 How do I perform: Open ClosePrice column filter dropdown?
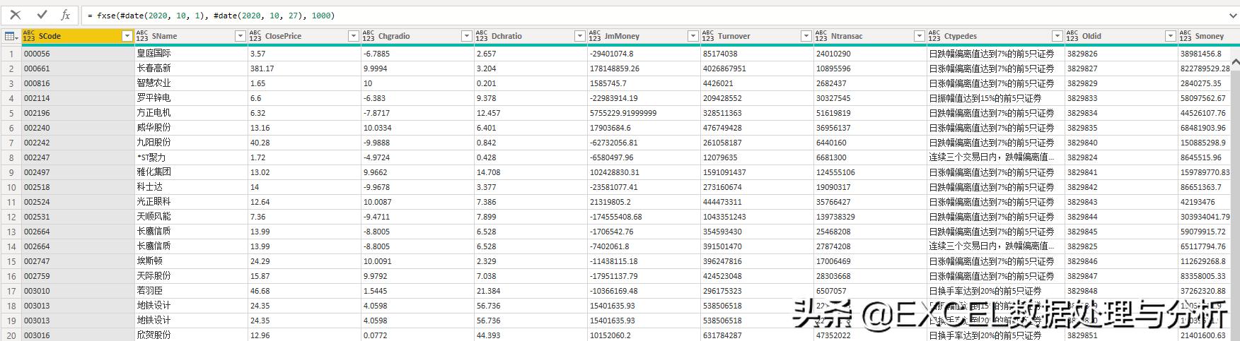pos(354,36)
